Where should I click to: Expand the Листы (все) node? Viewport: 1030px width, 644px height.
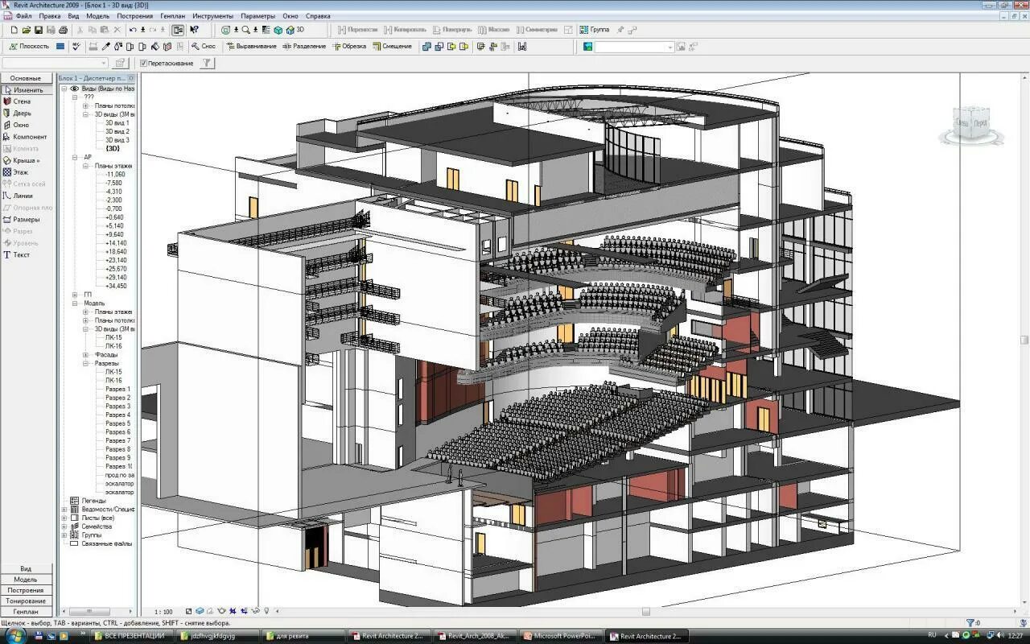pyautogui.click(x=65, y=518)
